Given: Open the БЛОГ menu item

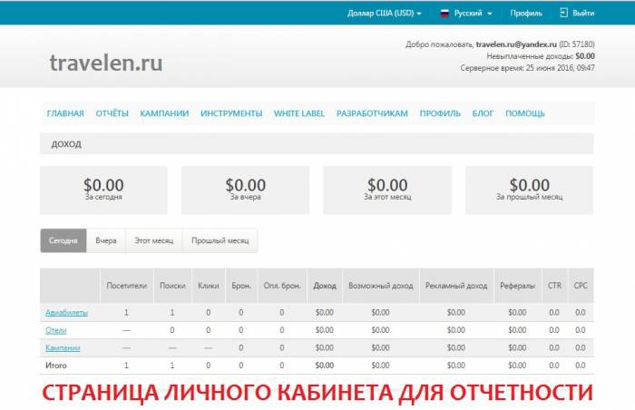Looking at the screenshot, I should 483,113.
